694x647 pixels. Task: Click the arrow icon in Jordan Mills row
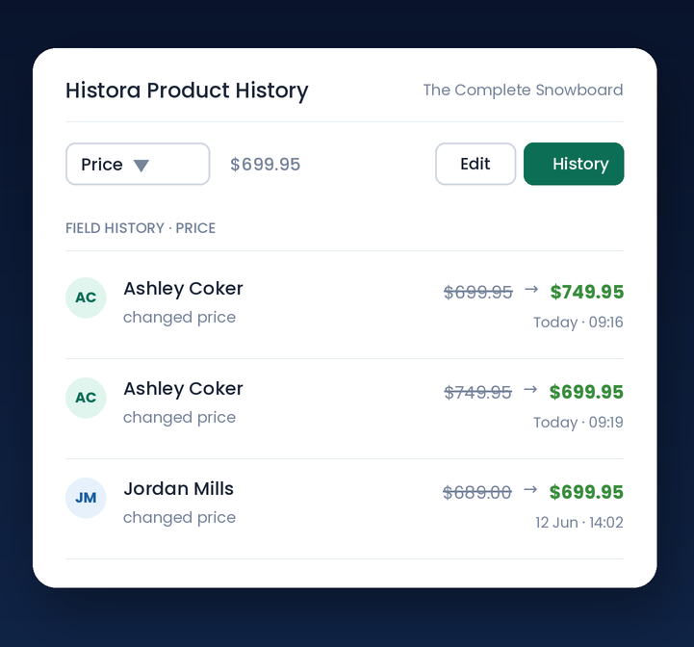[530, 489]
